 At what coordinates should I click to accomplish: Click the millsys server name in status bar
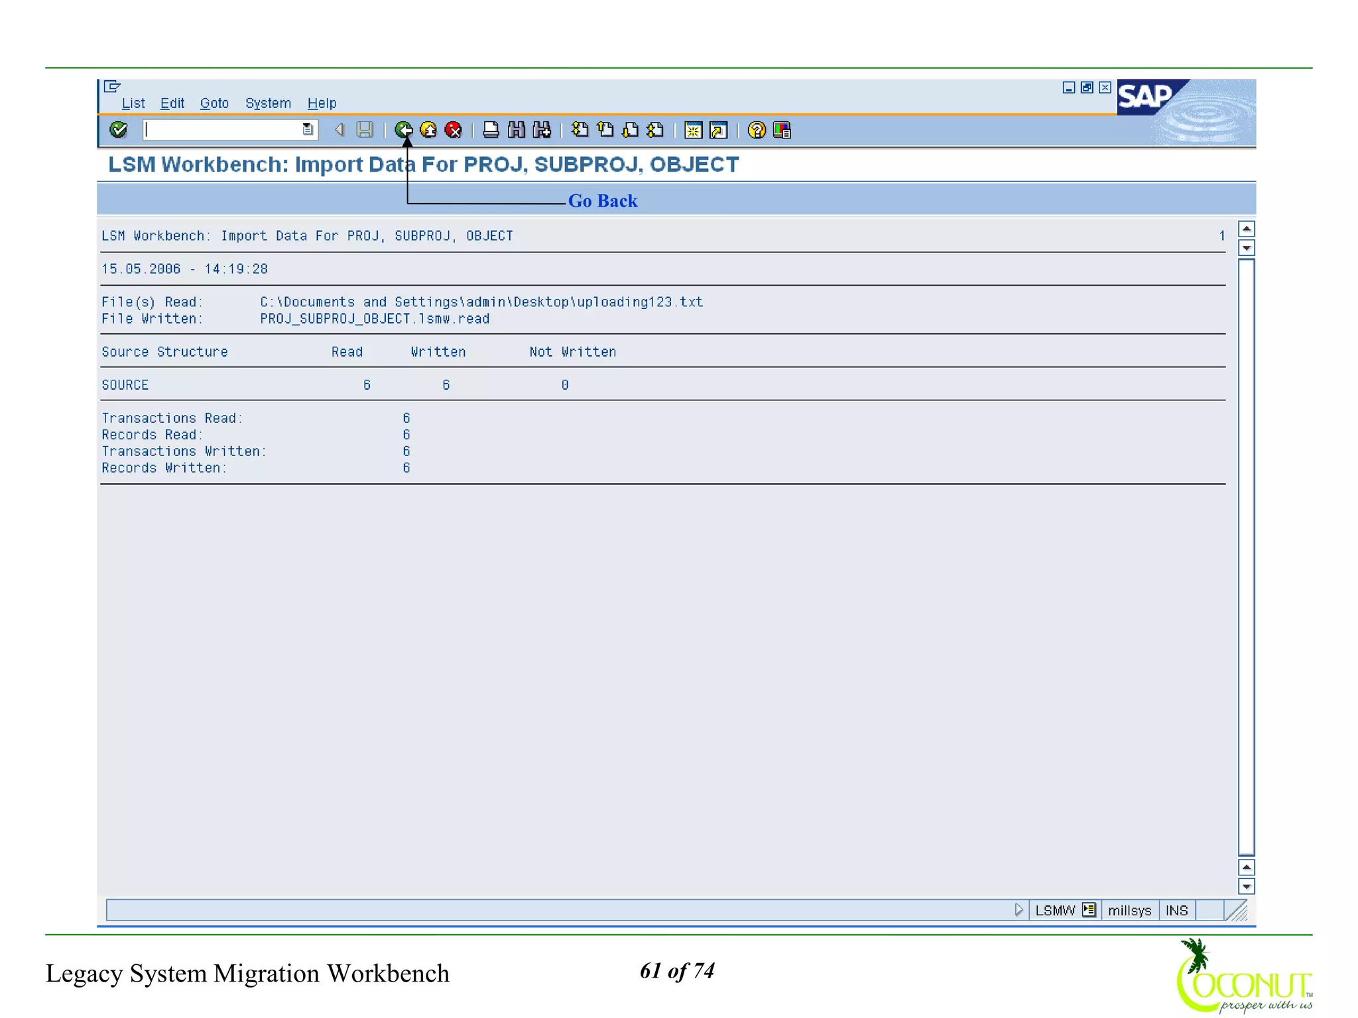pos(1129,911)
